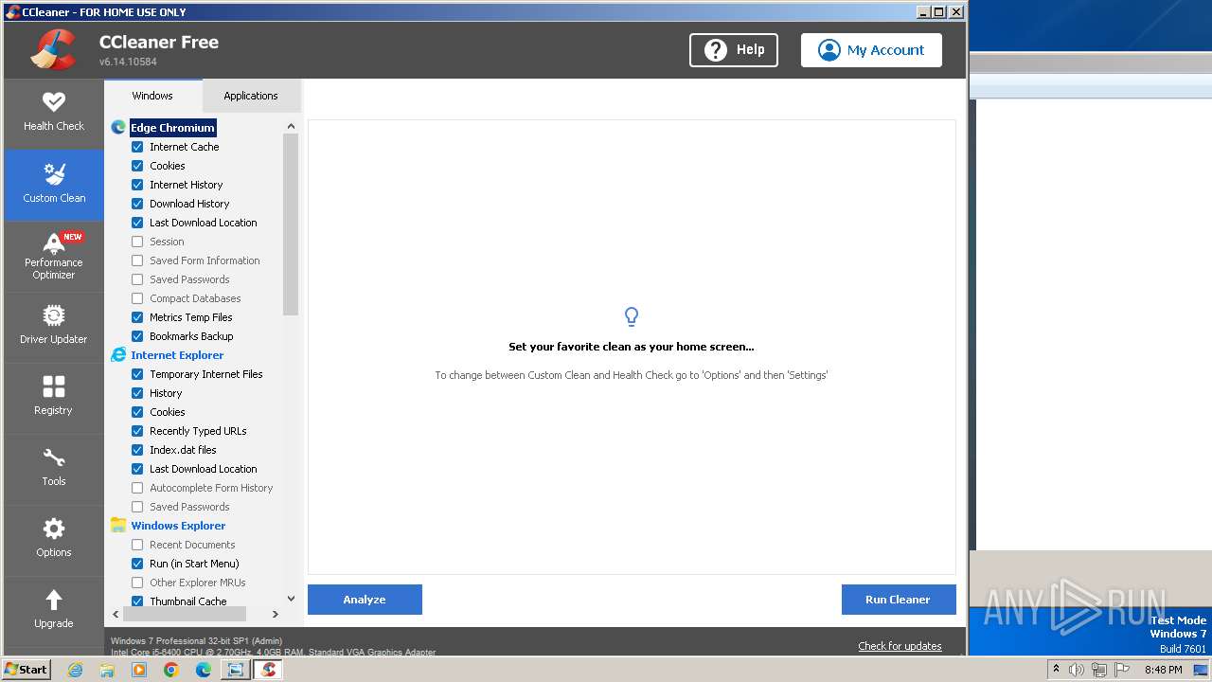Open Microsoft Edge from the taskbar
The height and width of the screenshot is (682, 1212).
[204, 670]
